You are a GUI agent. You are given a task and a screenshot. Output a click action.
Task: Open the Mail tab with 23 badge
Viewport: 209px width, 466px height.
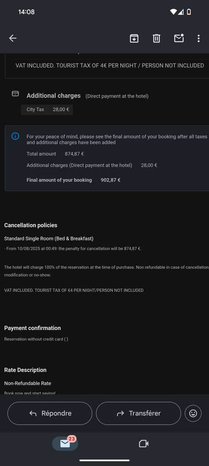click(65, 443)
